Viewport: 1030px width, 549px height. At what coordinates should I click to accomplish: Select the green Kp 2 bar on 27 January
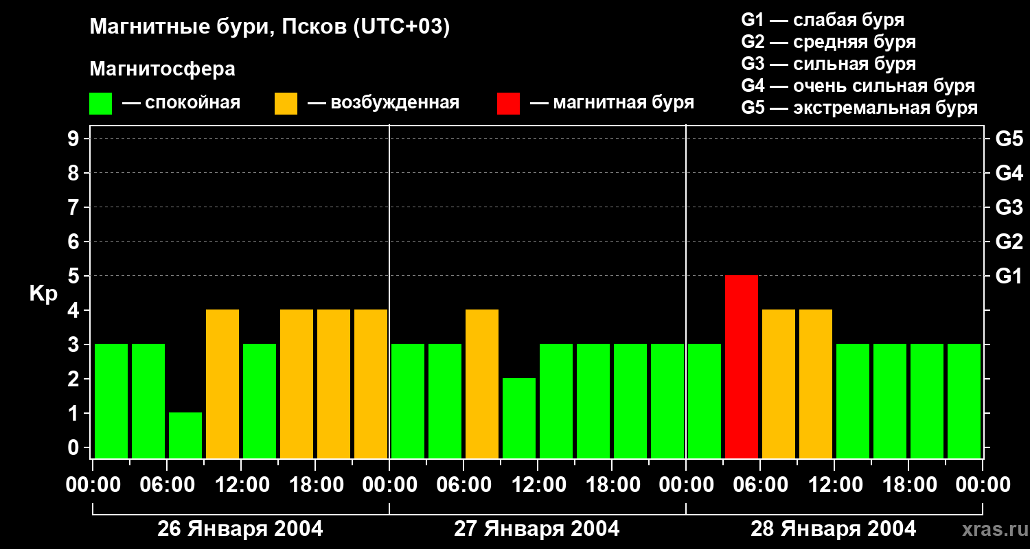point(519,418)
